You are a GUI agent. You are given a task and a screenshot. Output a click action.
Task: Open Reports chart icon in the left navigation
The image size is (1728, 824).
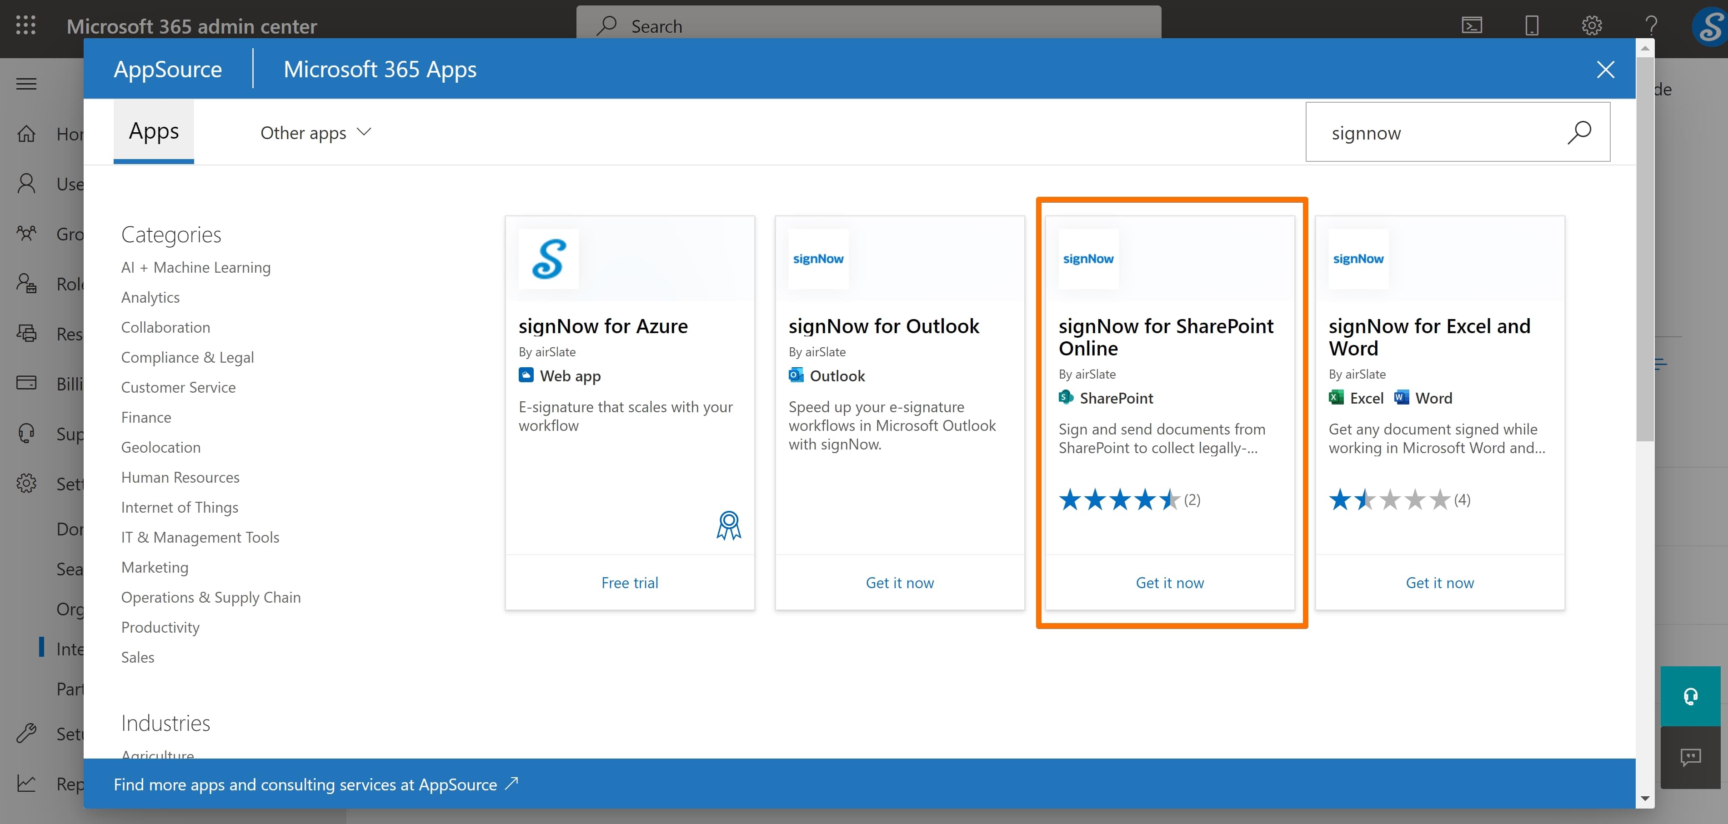click(26, 783)
